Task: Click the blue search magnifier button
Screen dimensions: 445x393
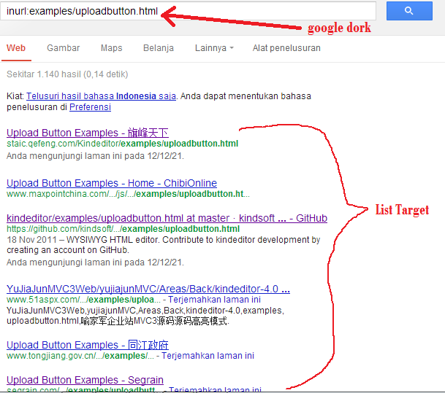Action: [x=409, y=11]
